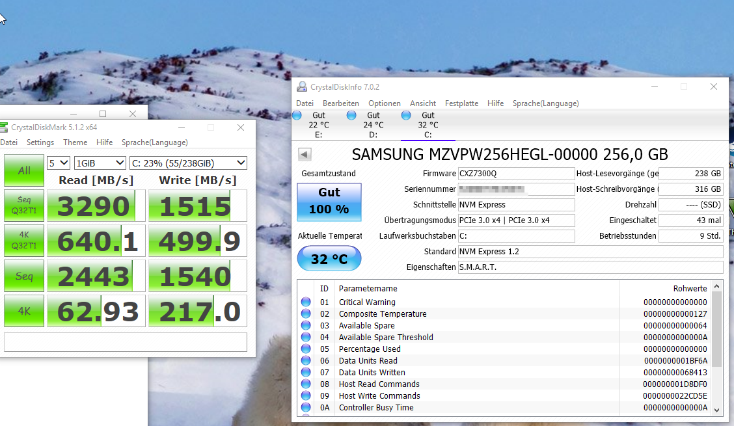Click the SMART list vertical scrollbar thumb

click(x=716, y=329)
